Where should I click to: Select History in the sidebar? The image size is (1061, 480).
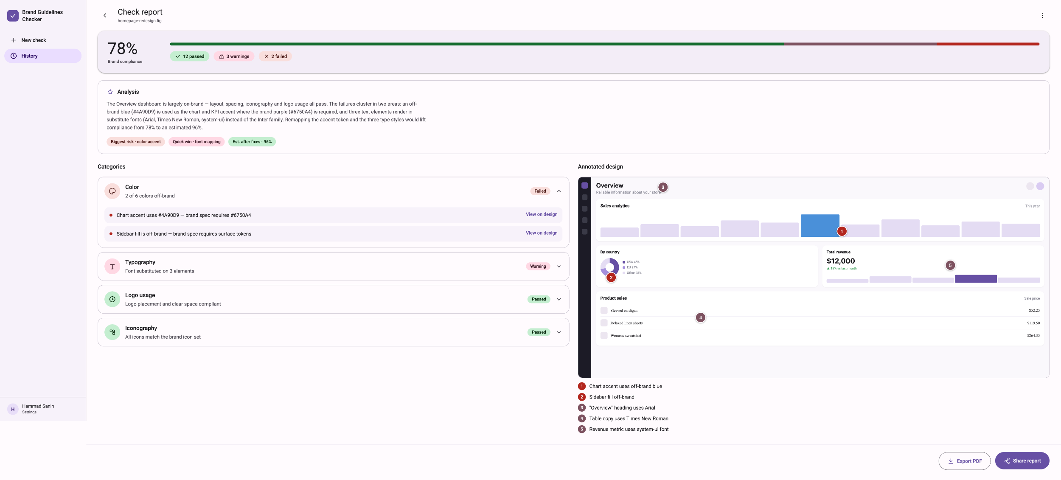point(43,56)
